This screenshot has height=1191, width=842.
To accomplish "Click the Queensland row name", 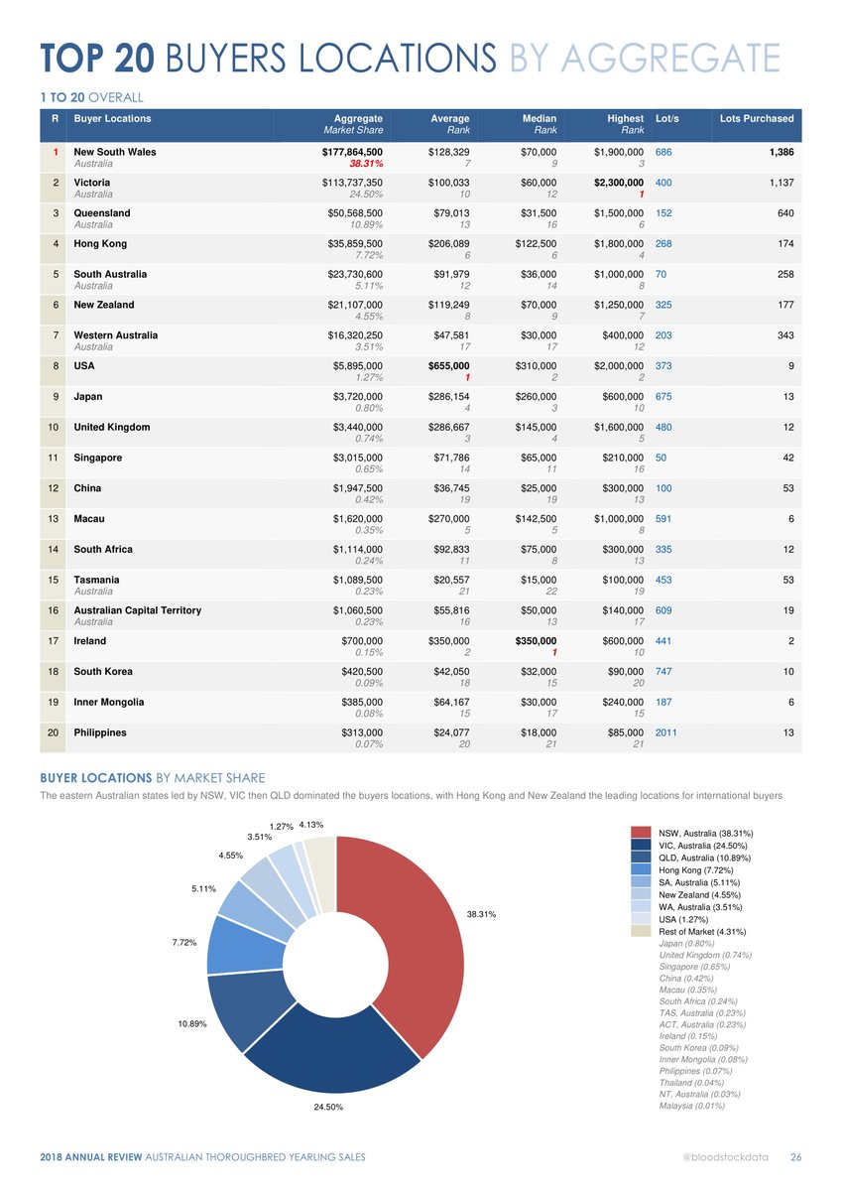I will point(102,213).
